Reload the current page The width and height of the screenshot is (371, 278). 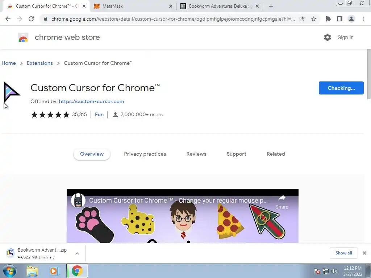tap(31, 19)
